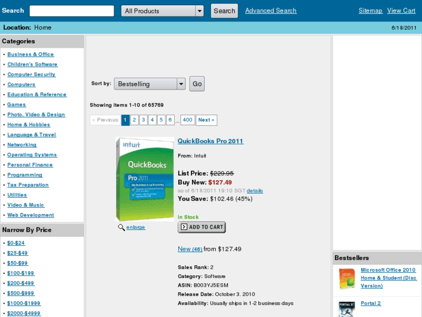
Task: Browse the Tax Preparation category
Action: (28, 185)
